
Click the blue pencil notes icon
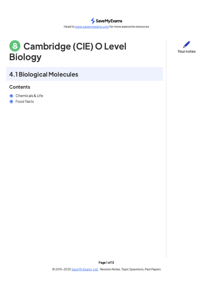pyautogui.click(x=187, y=45)
